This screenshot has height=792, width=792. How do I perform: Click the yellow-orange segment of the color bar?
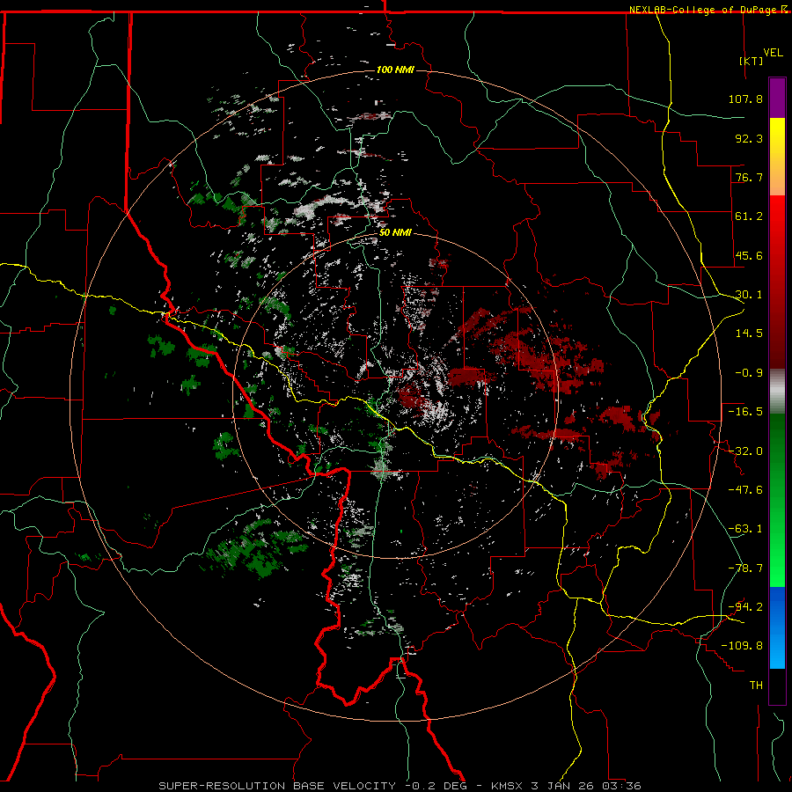(x=777, y=157)
